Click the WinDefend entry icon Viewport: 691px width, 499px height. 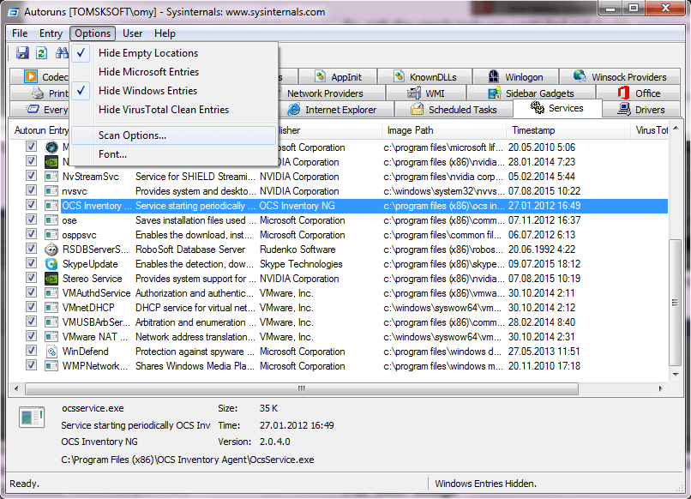tap(51, 352)
